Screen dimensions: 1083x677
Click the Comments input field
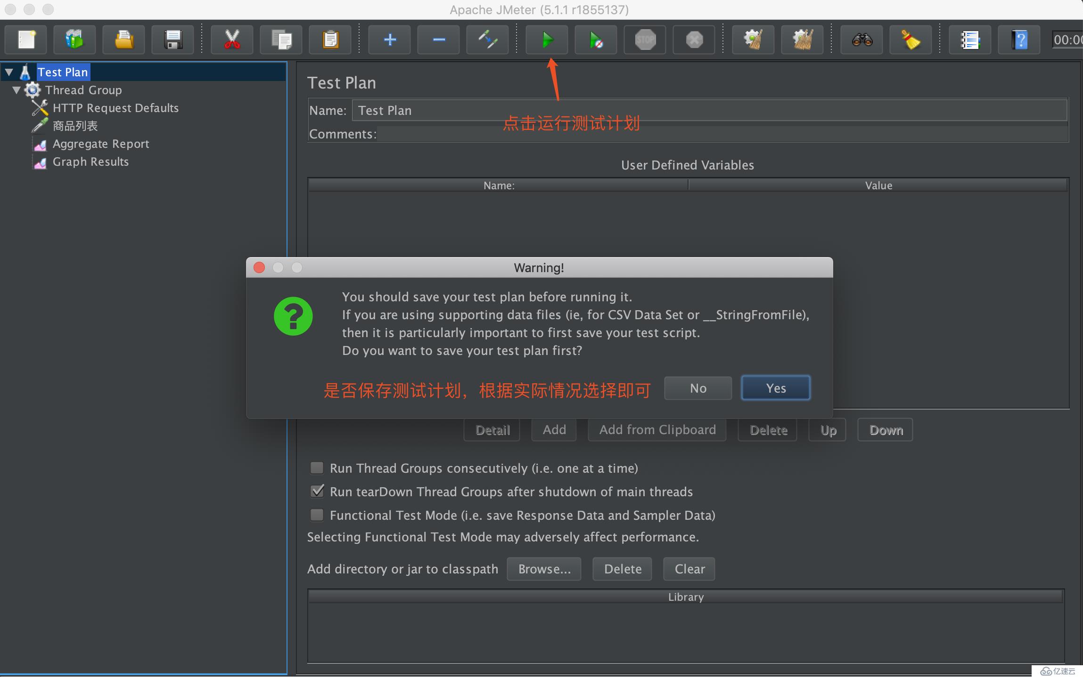(x=722, y=134)
